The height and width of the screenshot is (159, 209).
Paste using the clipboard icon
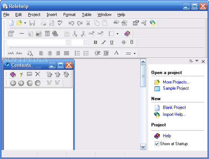[105, 23]
